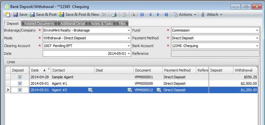The image size is (265, 125).
Task: Click the application icon in the title bar
Action: pos(7,7)
